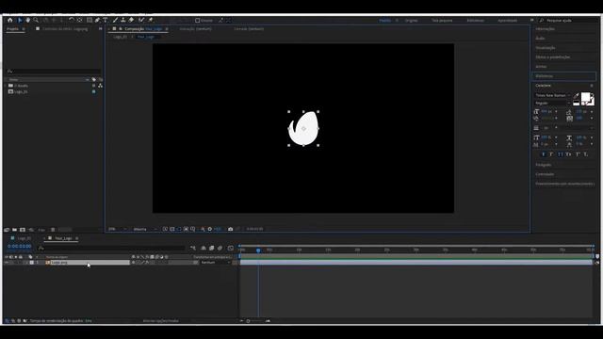This screenshot has width=603, height=339.
Task: Toggle the Snapping checkbox in toolbar
Action: point(197,21)
